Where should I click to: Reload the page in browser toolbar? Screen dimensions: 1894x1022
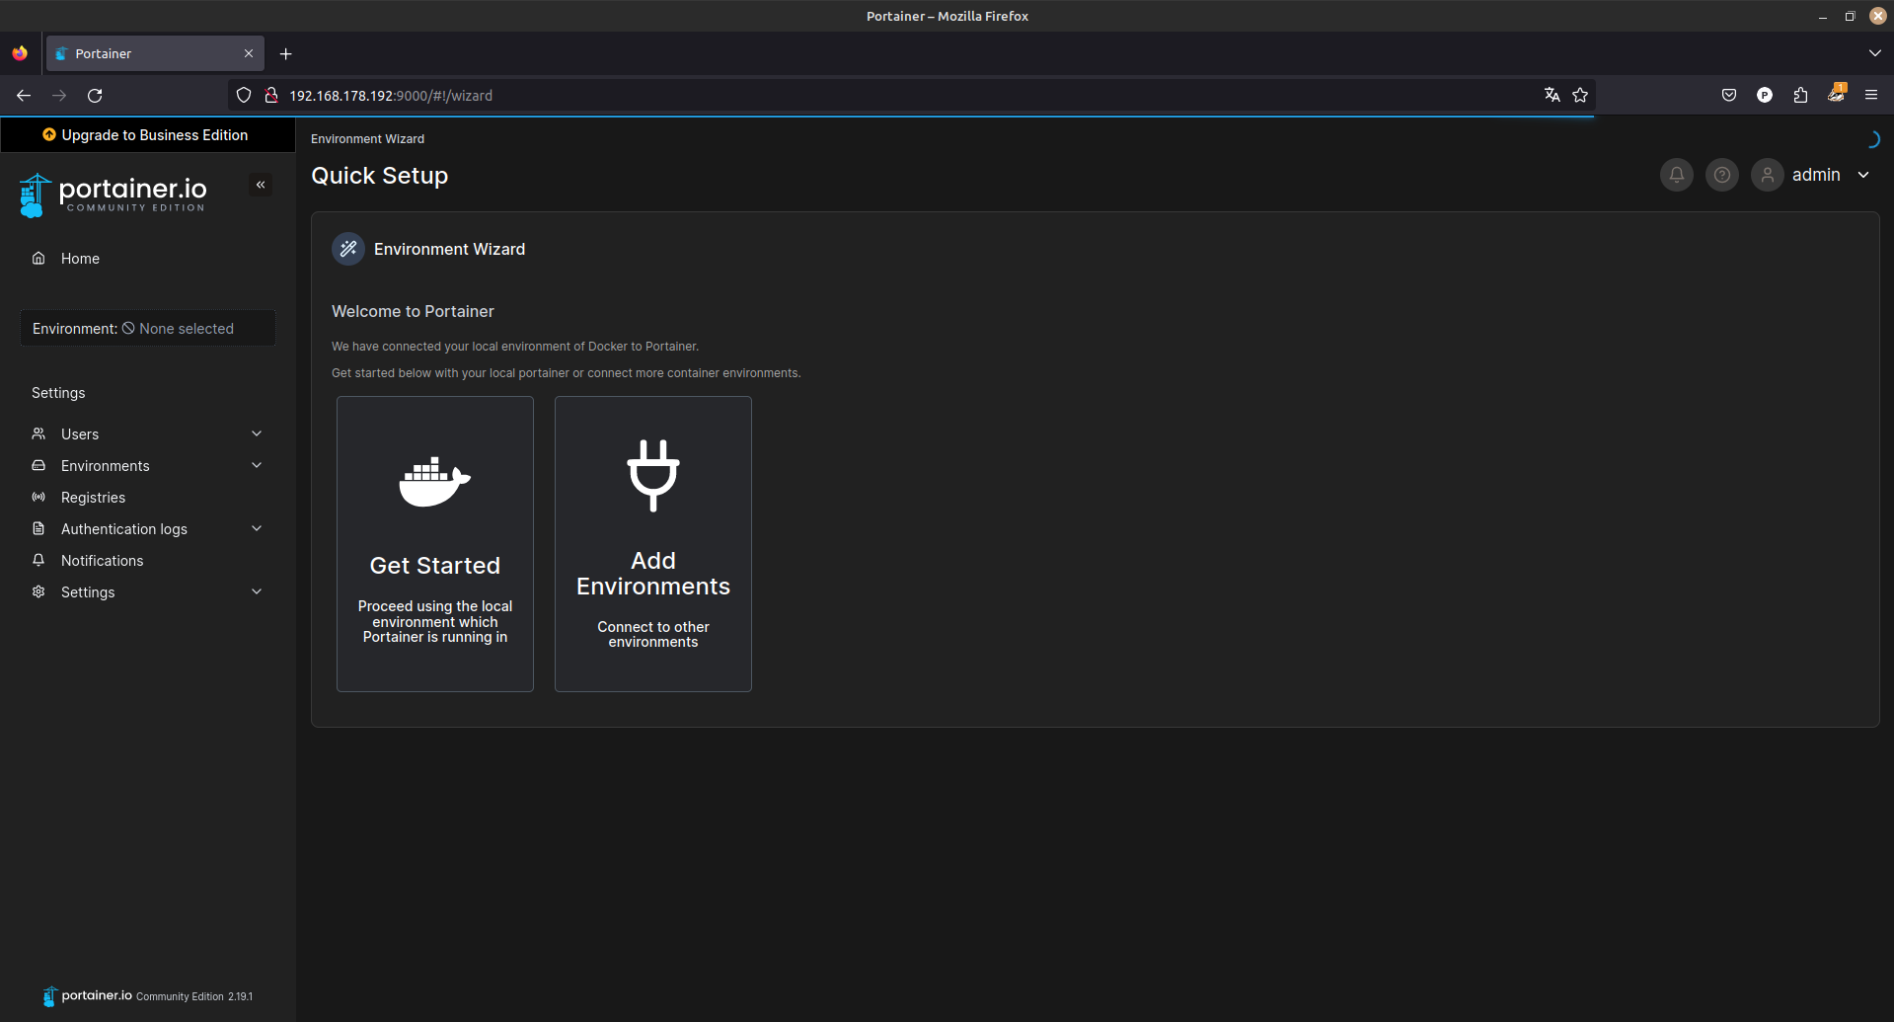click(95, 95)
